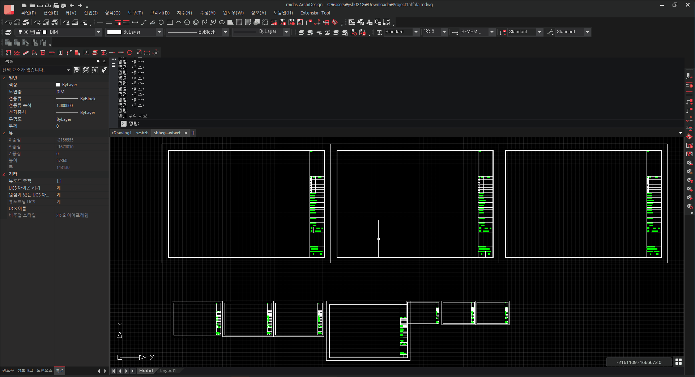The width and height of the screenshot is (695, 377).
Task: Collapse the 일반 property section
Action: pyautogui.click(x=4, y=78)
